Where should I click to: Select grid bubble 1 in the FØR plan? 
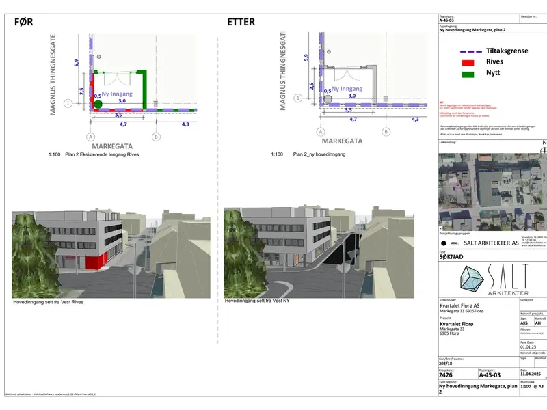[68, 103]
